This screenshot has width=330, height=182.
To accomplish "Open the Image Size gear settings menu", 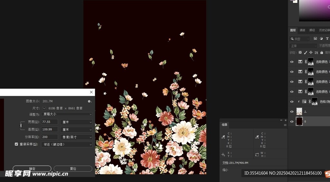I will click(x=89, y=101).
